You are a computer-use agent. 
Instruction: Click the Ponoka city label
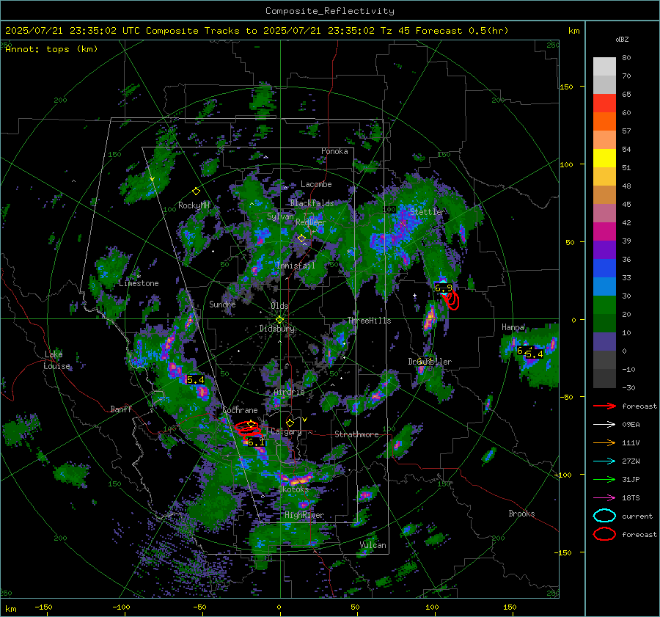pyautogui.click(x=334, y=151)
